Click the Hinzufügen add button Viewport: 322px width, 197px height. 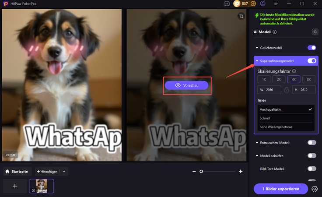(x=47, y=172)
